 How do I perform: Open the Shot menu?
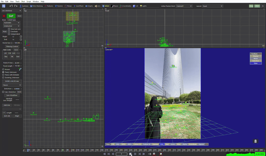click(23, 1)
